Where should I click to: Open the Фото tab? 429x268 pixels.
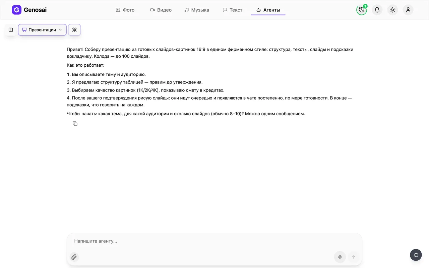125,10
